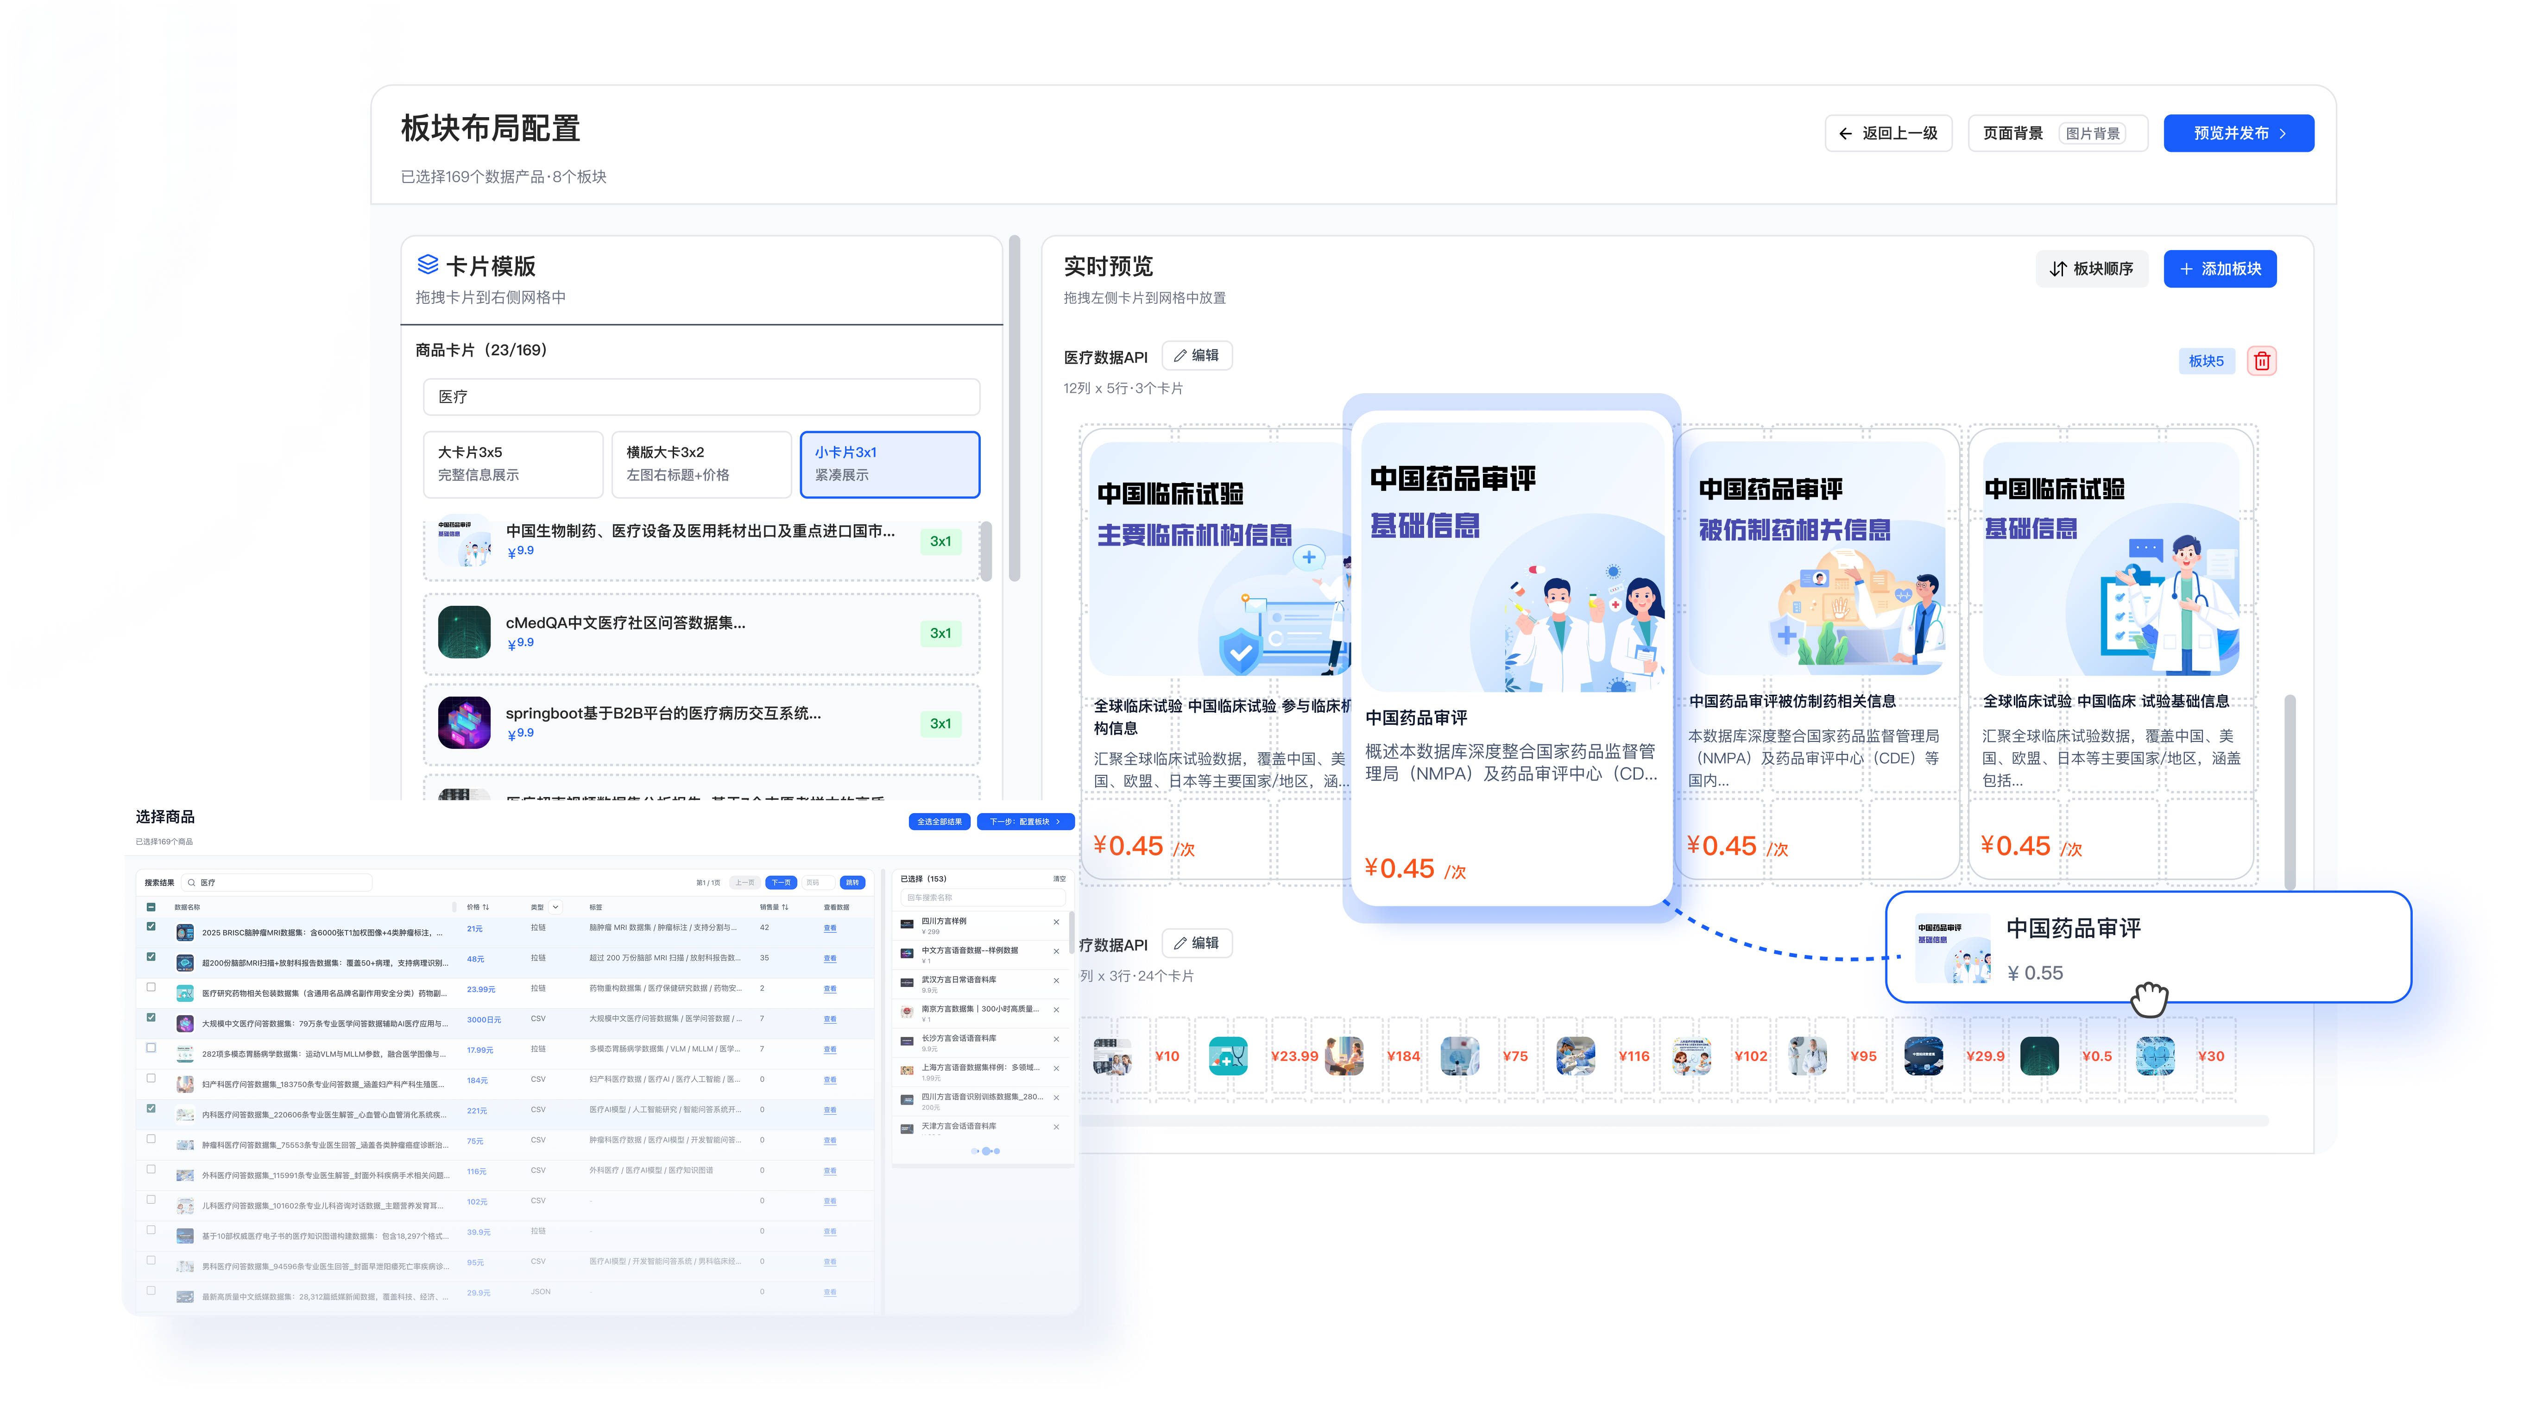This screenshot has height=1426, width=2542.
Task: Click the preview area's right vertical scrollbar
Action: tap(2290, 792)
